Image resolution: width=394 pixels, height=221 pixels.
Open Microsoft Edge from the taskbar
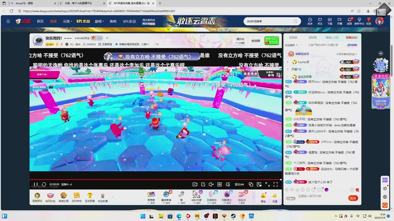(179, 216)
